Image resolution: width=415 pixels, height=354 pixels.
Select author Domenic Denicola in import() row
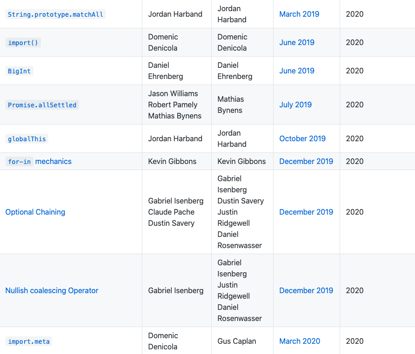point(163,42)
